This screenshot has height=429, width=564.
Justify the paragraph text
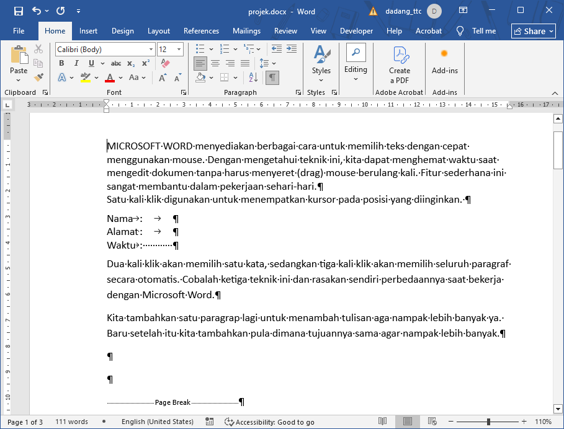pyautogui.click(x=245, y=64)
